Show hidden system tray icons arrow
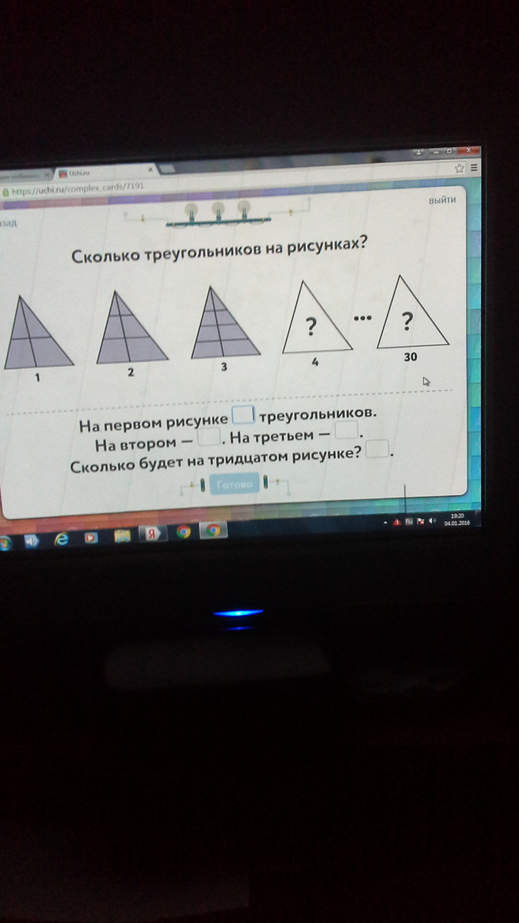 pyautogui.click(x=385, y=522)
